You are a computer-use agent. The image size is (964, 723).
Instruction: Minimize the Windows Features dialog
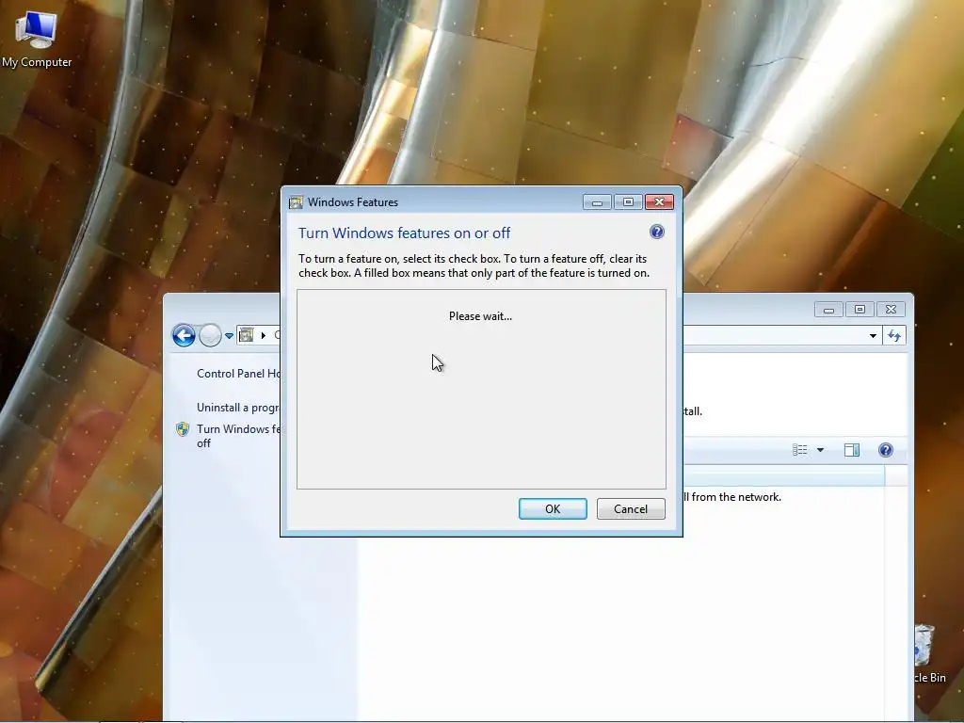click(597, 202)
